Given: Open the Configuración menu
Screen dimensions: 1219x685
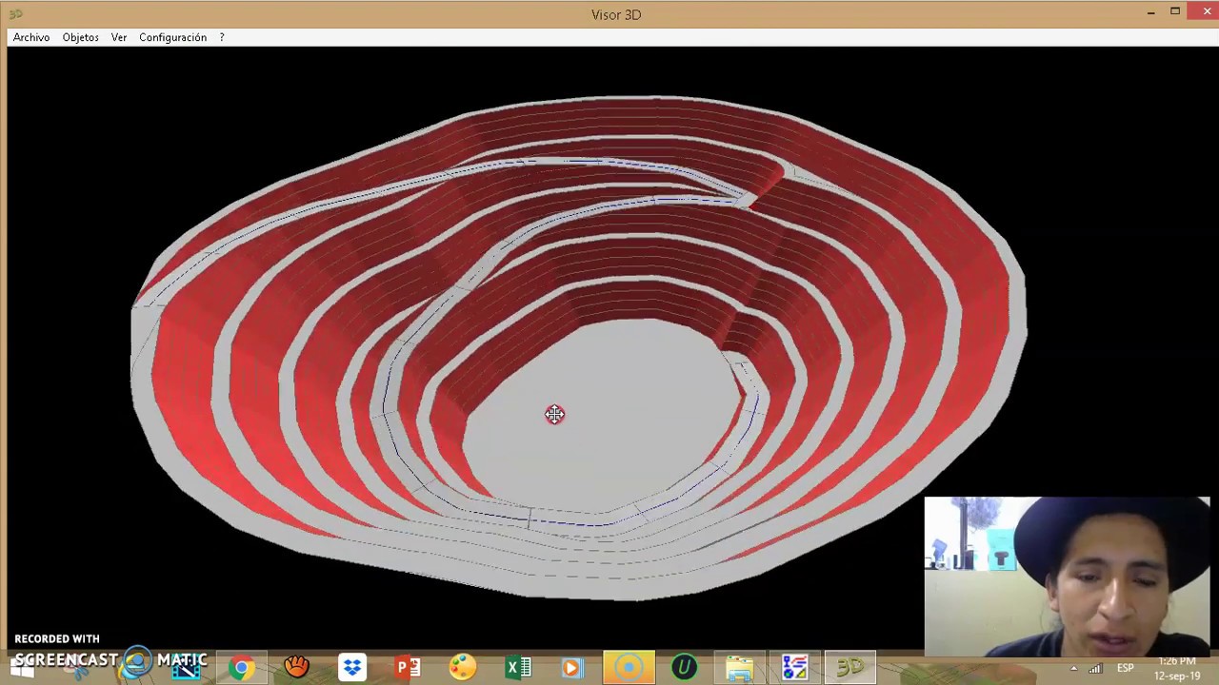Looking at the screenshot, I should (x=172, y=37).
